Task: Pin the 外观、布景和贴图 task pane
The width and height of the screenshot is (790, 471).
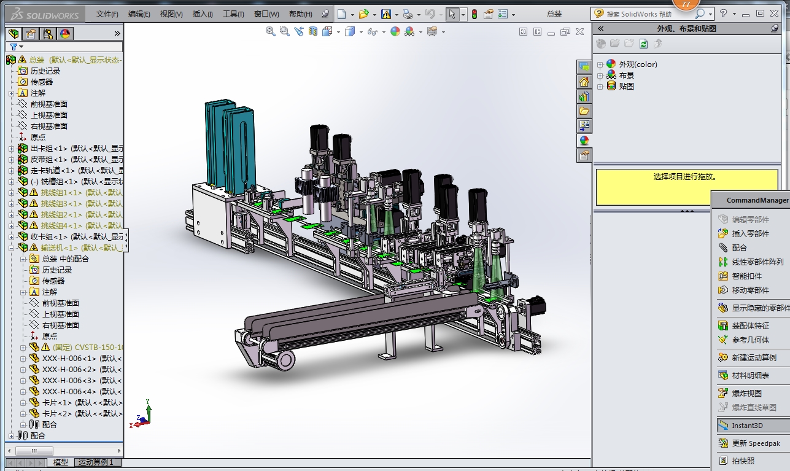Action: click(775, 28)
